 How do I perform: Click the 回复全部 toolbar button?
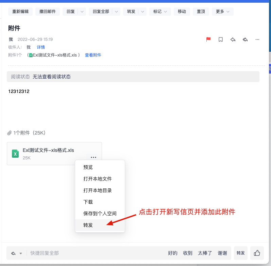pos(101,12)
